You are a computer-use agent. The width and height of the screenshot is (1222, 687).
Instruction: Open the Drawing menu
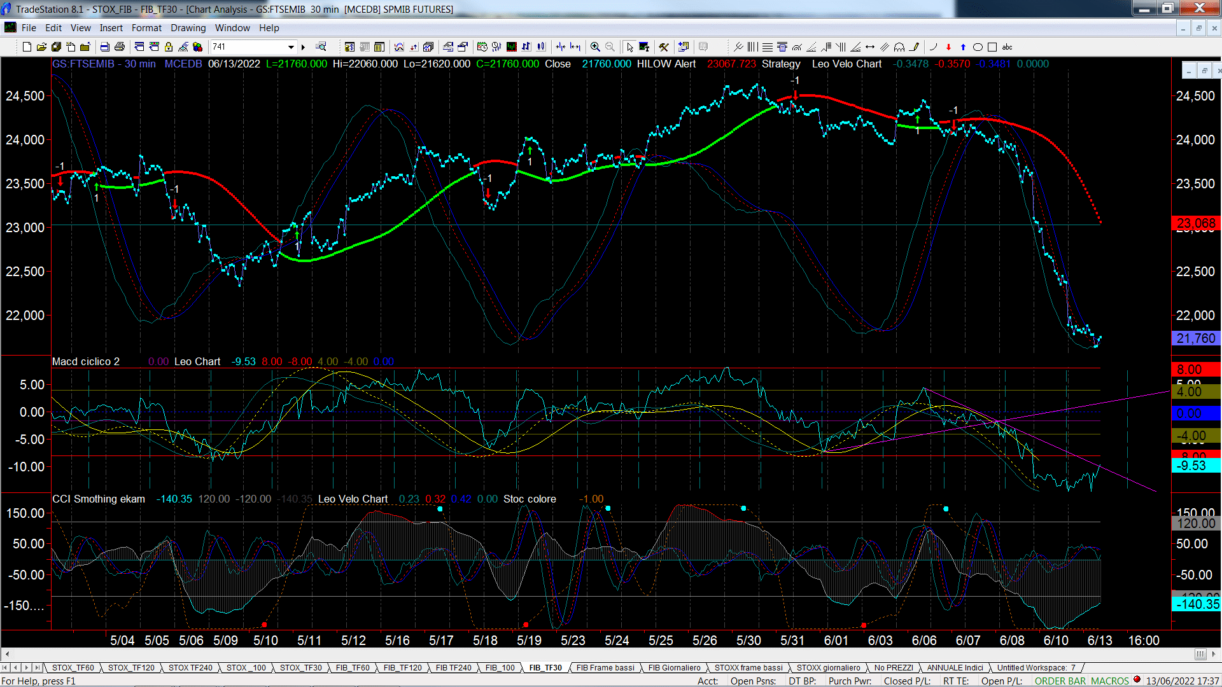(x=188, y=28)
